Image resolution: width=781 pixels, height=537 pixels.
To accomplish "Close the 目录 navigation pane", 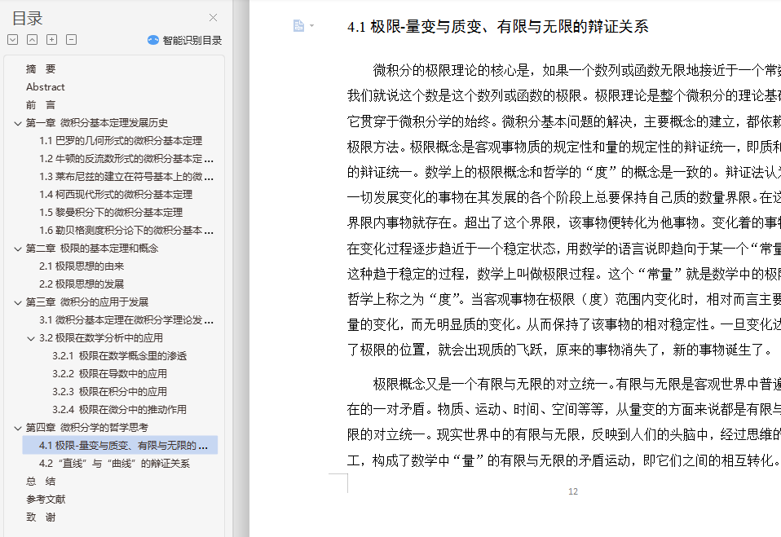I will 213,18.
